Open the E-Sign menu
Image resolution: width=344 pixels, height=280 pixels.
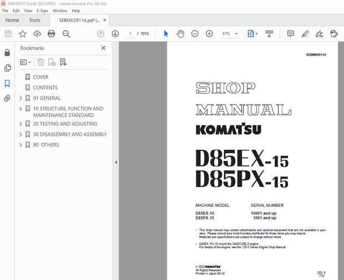coord(42,11)
